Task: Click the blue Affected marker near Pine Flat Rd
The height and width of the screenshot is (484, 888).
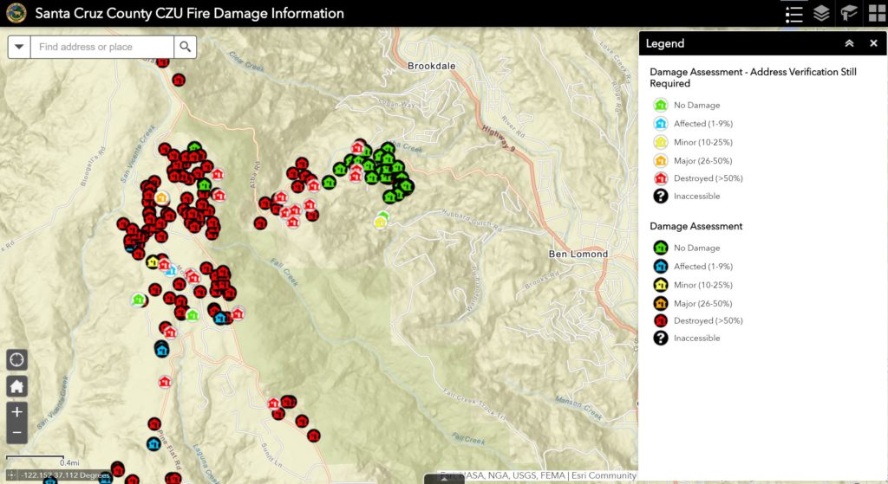Action: click(x=154, y=444)
